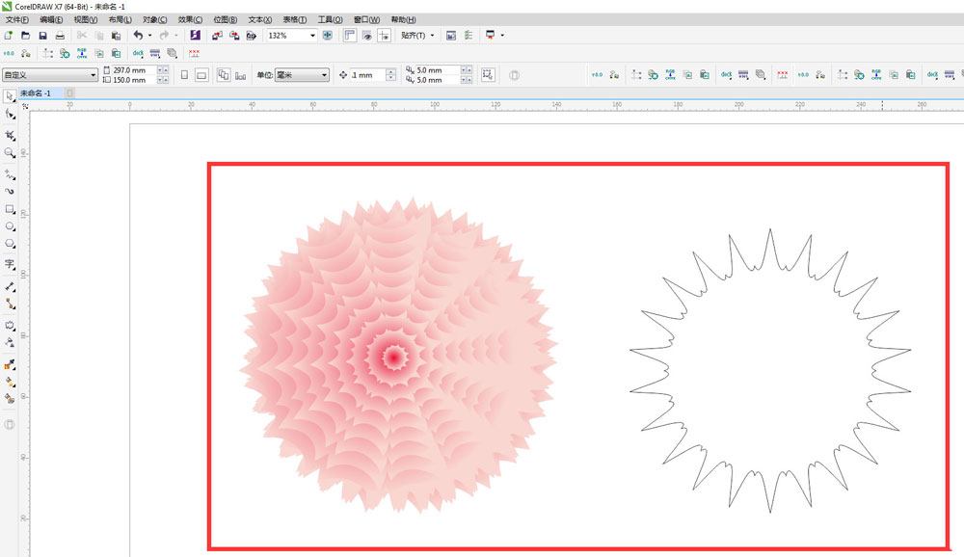Pick the Ellipse tool
The height and width of the screenshot is (557, 964).
tap(10, 226)
